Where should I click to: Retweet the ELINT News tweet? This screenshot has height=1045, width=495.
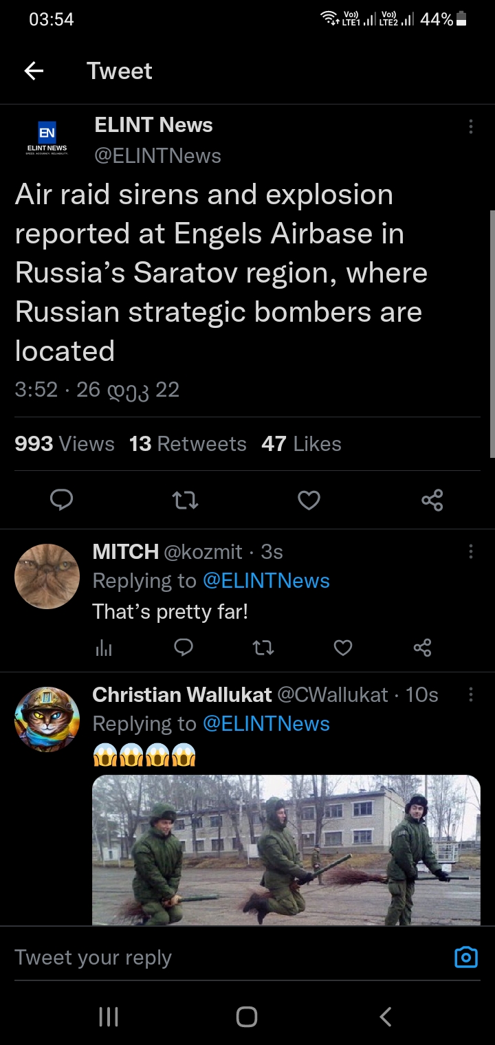(x=185, y=500)
